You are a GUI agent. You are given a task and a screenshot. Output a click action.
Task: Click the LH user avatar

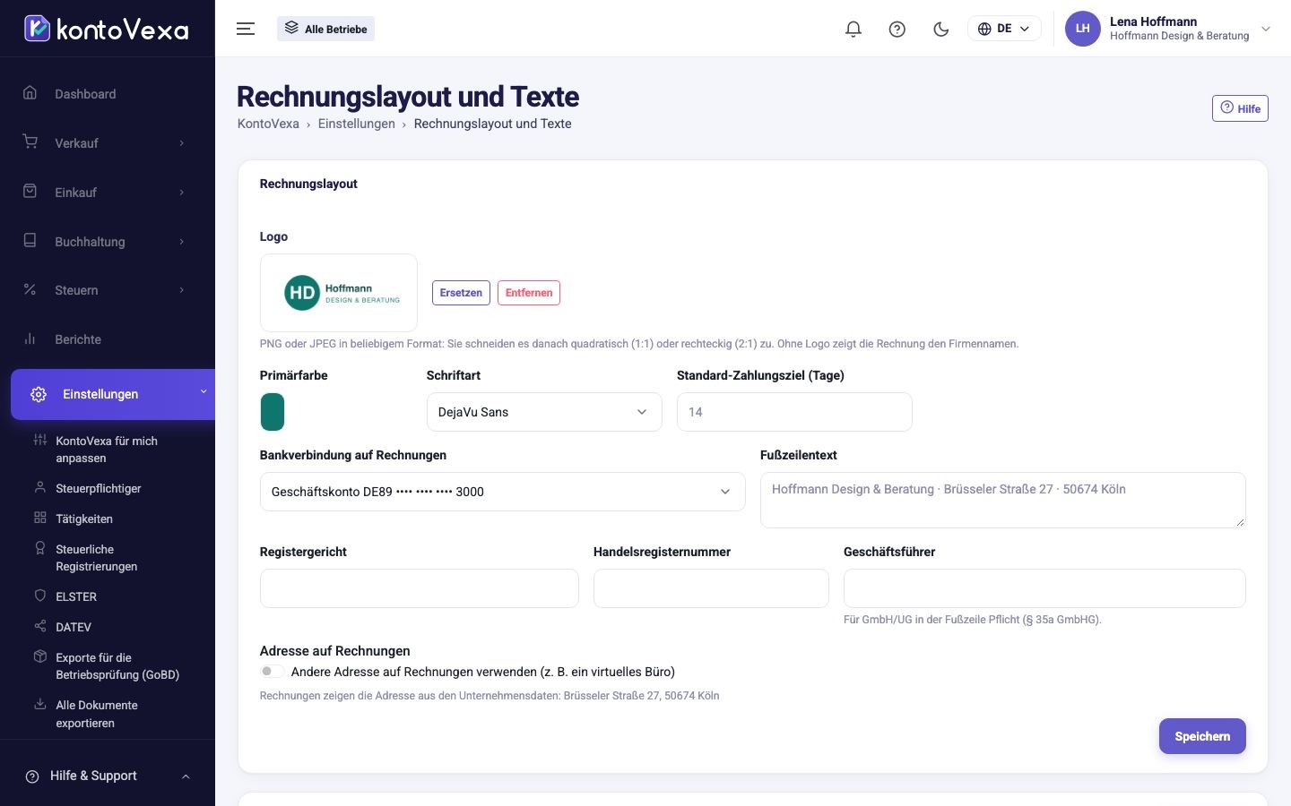pos(1082,29)
